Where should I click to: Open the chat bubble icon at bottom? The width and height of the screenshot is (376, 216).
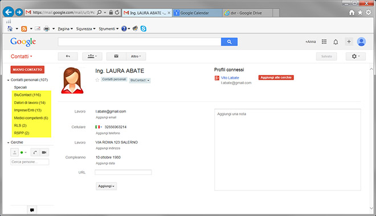tap(32, 210)
